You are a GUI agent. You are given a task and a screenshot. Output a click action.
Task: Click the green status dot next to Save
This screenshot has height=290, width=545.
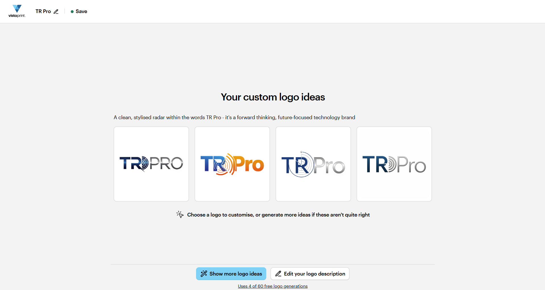(72, 12)
